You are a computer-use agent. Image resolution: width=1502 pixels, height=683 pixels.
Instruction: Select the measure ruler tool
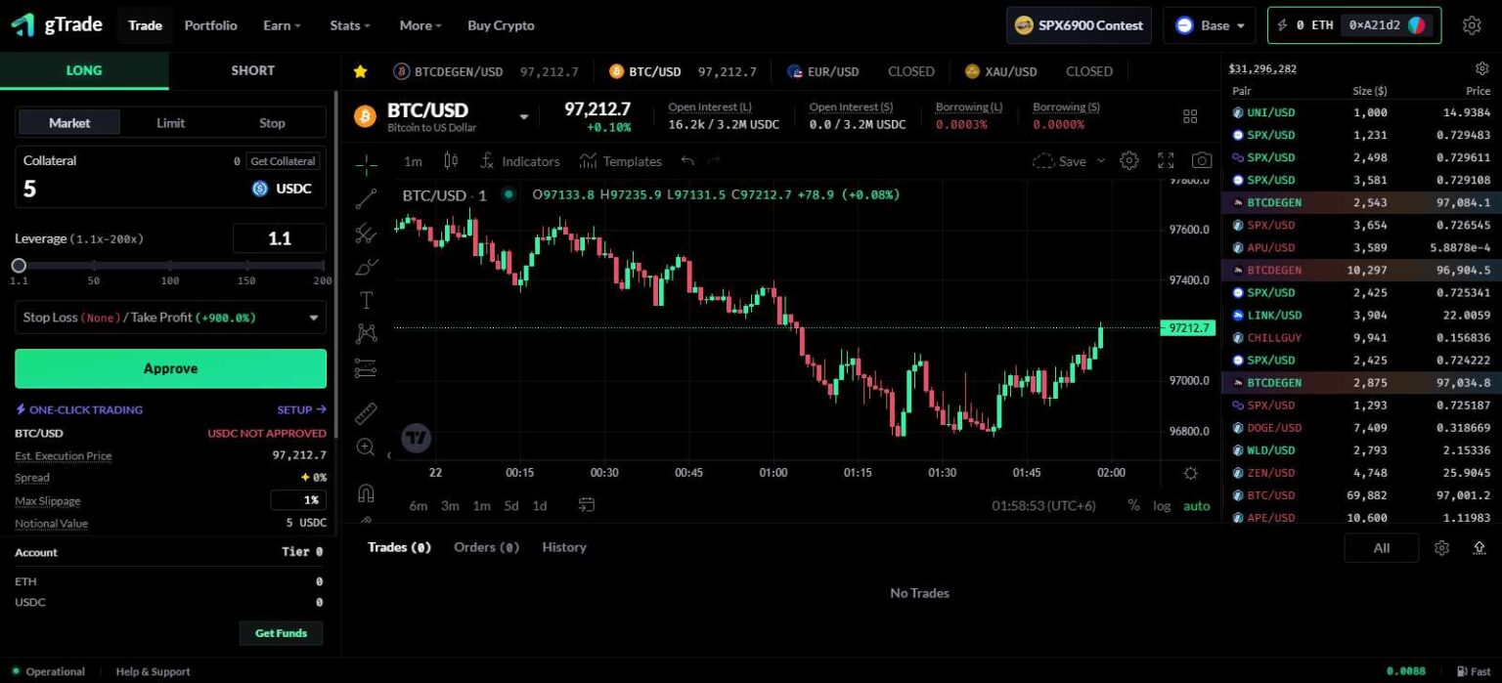point(366,413)
